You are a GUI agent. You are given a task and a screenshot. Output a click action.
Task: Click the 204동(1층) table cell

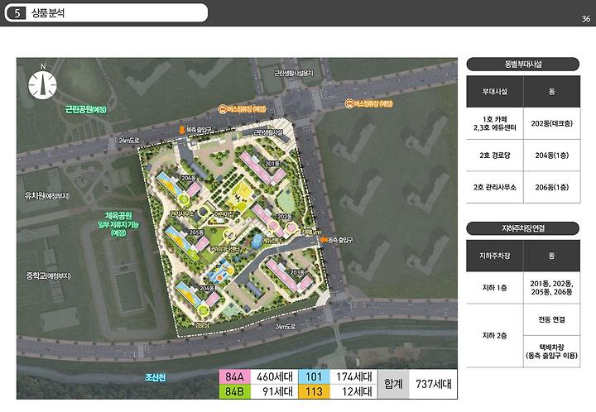point(552,156)
